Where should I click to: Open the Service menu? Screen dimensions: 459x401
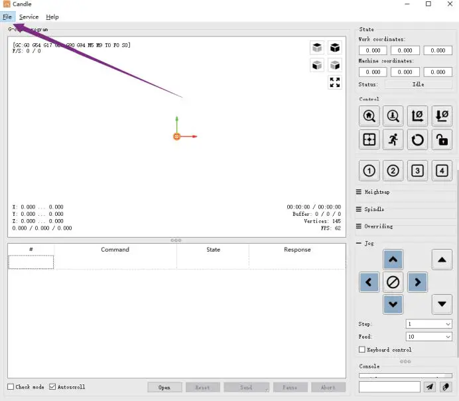pyautogui.click(x=29, y=17)
